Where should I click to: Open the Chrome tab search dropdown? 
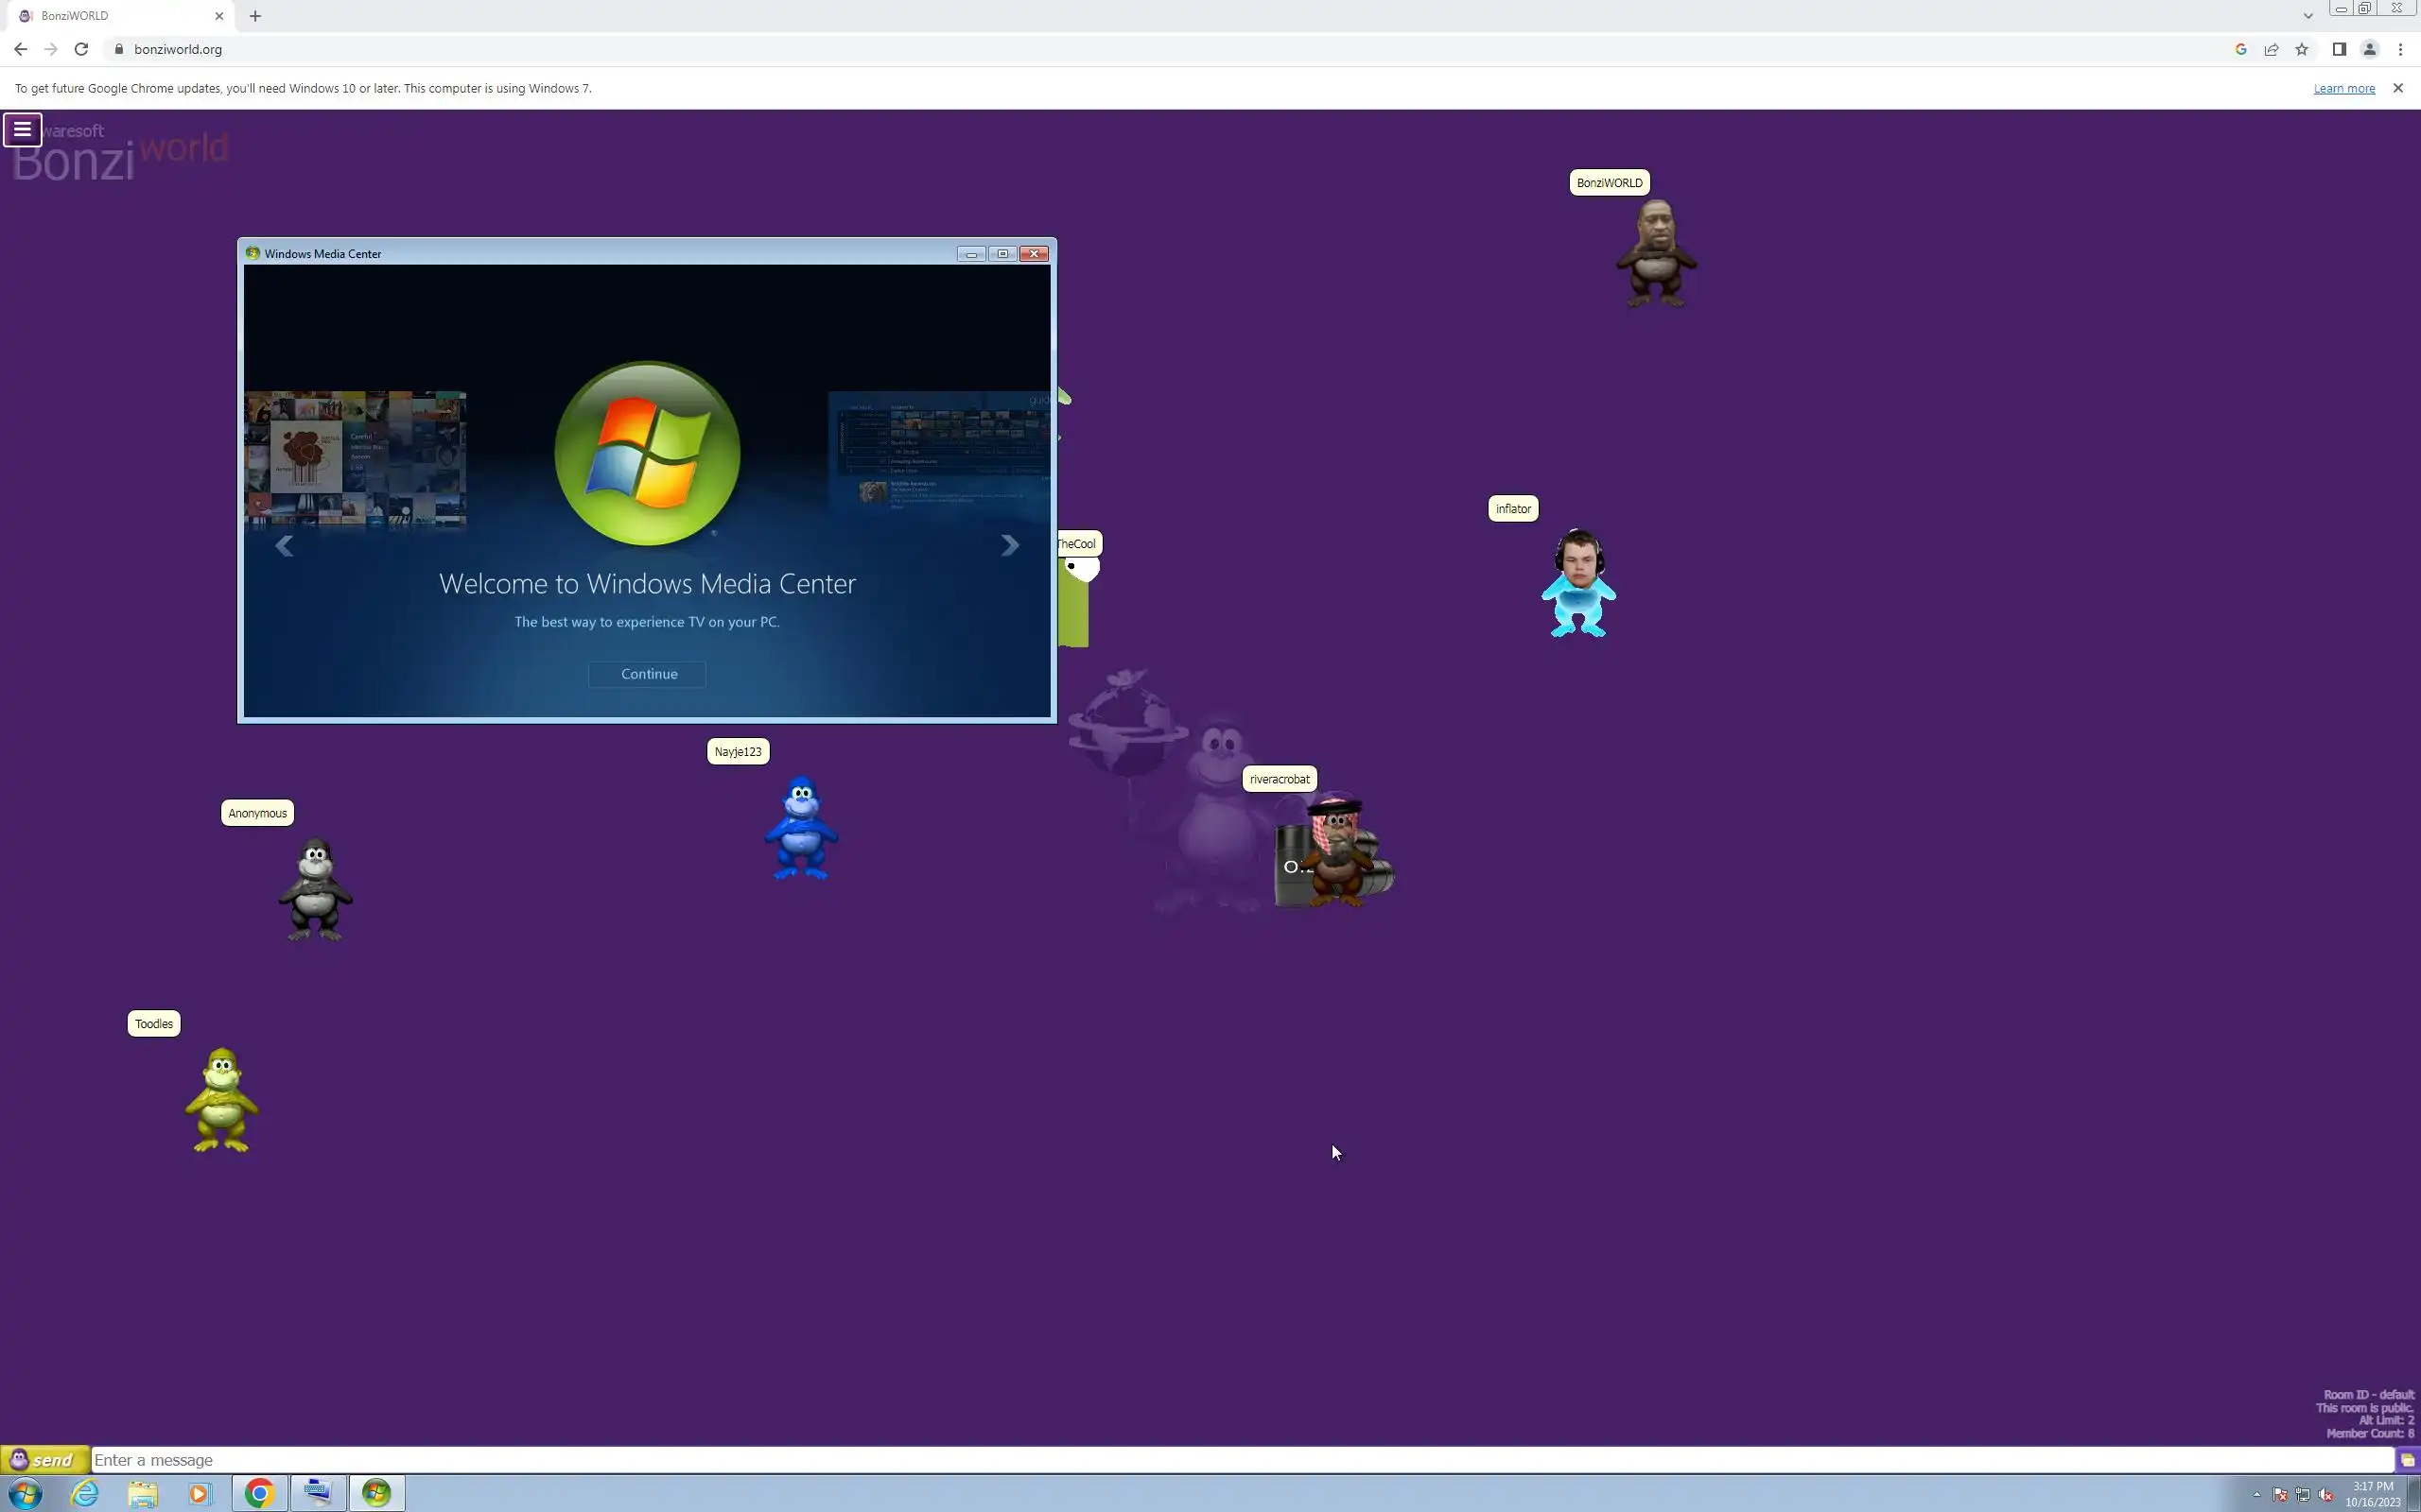[x=2308, y=16]
